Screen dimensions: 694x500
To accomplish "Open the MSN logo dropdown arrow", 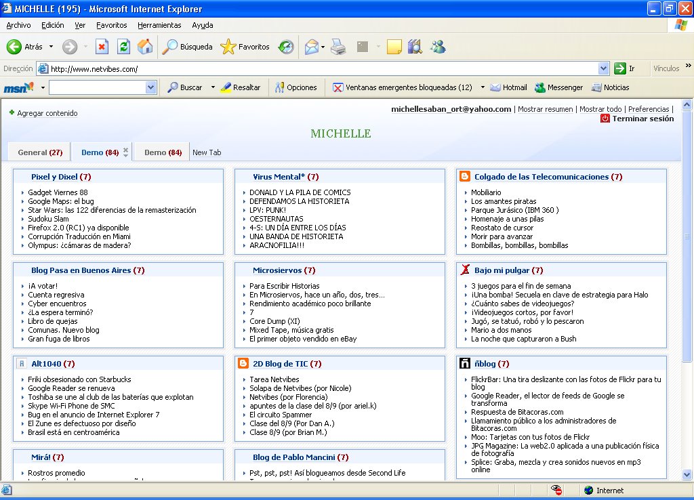I will pos(43,87).
